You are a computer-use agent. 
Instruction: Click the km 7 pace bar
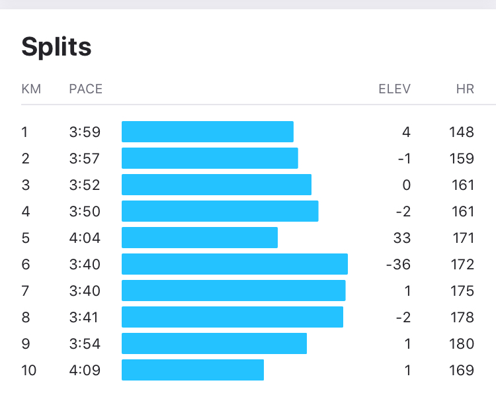click(x=233, y=291)
